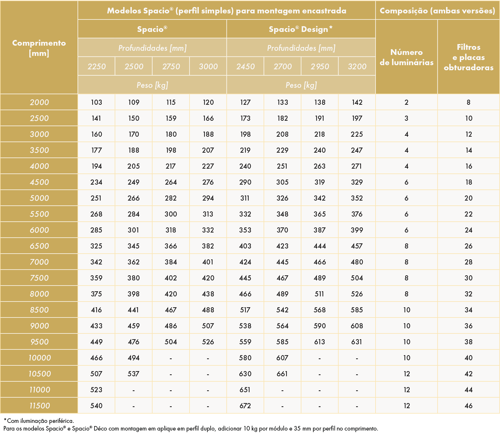Select weight value 208 in row 3000
This screenshot has width=500, height=435.
282,134
